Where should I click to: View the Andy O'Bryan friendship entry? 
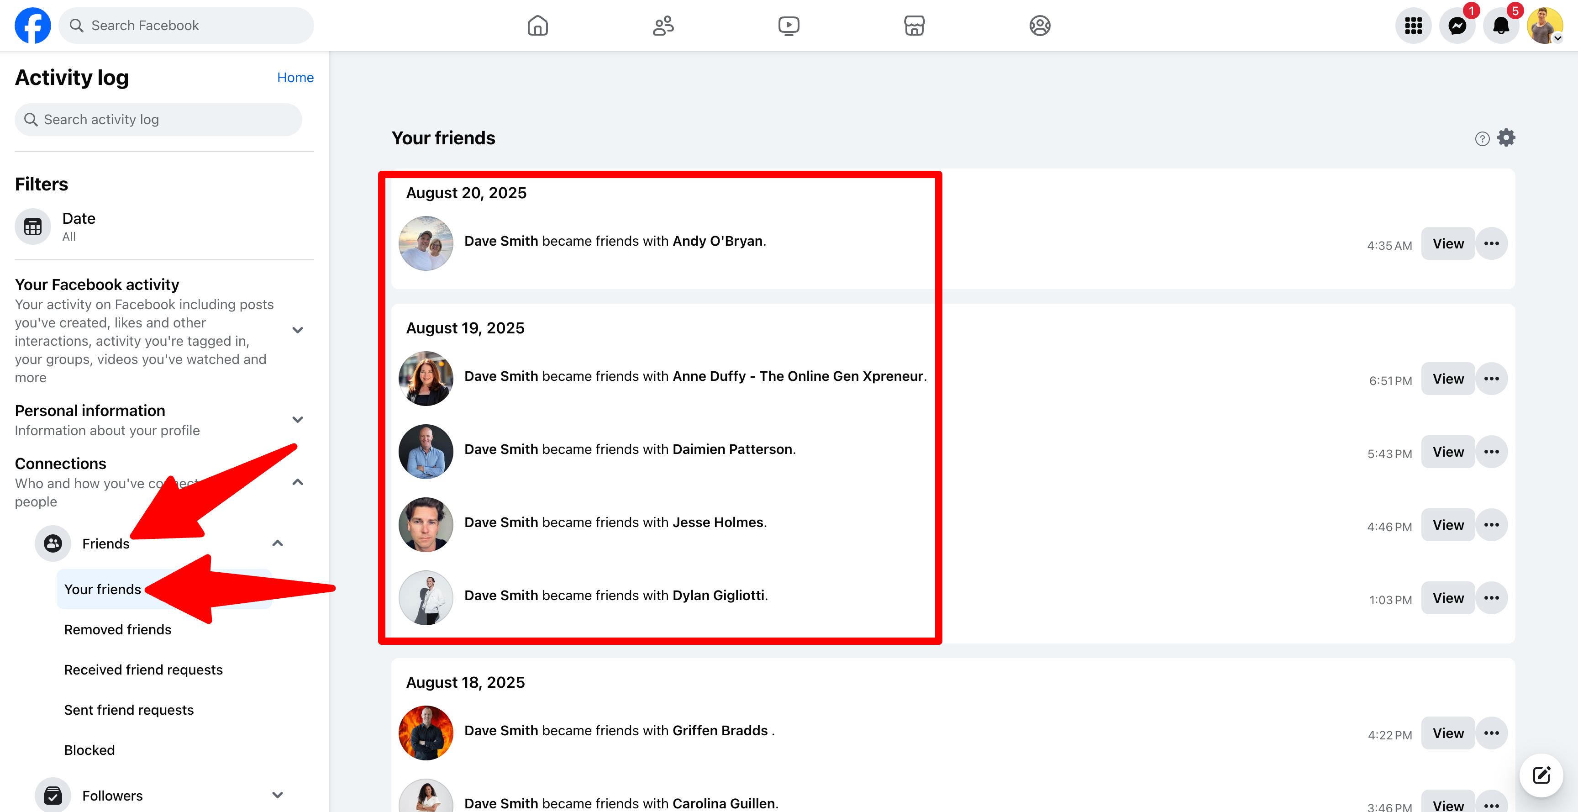click(1447, 244)
